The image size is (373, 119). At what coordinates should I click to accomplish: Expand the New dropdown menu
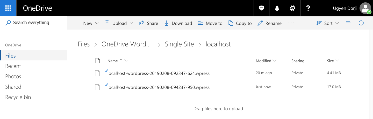click(87, 23)
